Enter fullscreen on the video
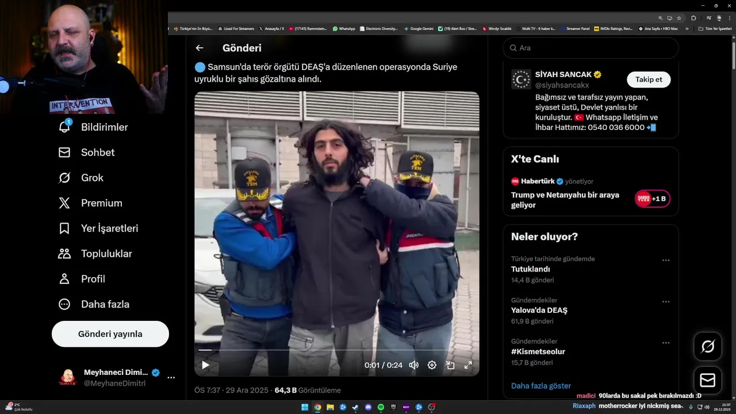Image resolution: width=736 pixels, height=414 pixels. point(468,365)
